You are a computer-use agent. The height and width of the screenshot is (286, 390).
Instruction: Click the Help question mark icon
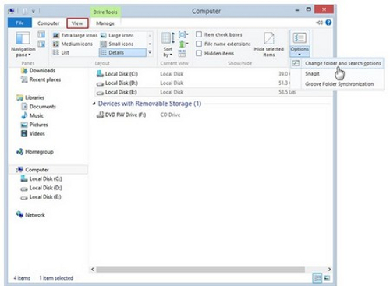tap(328, 23)
